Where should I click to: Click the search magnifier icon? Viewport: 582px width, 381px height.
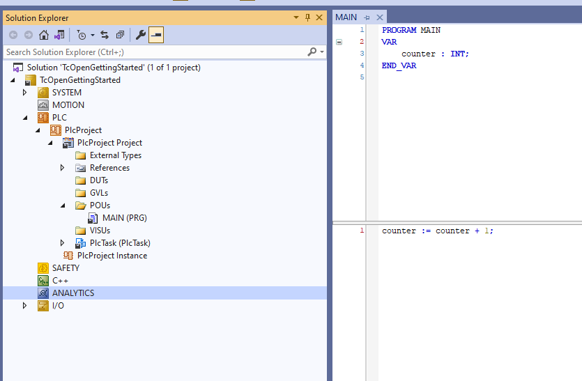312,52
